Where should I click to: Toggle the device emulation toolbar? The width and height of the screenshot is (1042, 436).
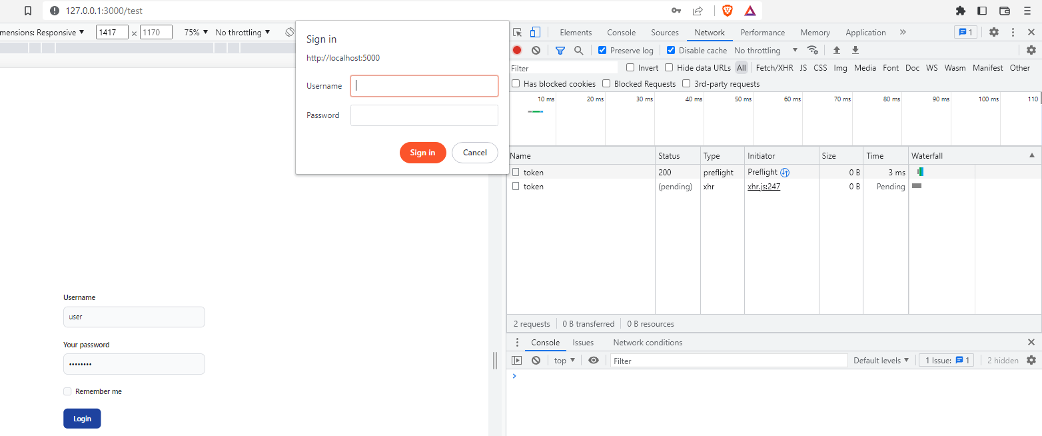[535, 32]
